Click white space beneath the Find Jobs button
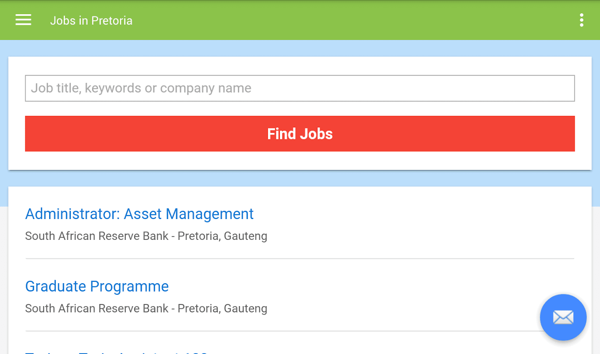This screenshot has width=600, height=354. coord(300,161)
